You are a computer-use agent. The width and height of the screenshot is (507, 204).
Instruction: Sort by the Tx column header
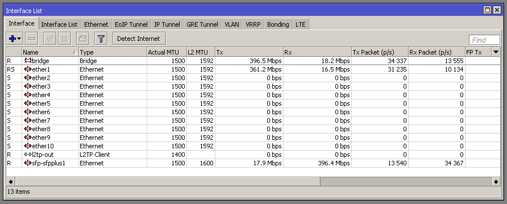[x=249, y=52]
